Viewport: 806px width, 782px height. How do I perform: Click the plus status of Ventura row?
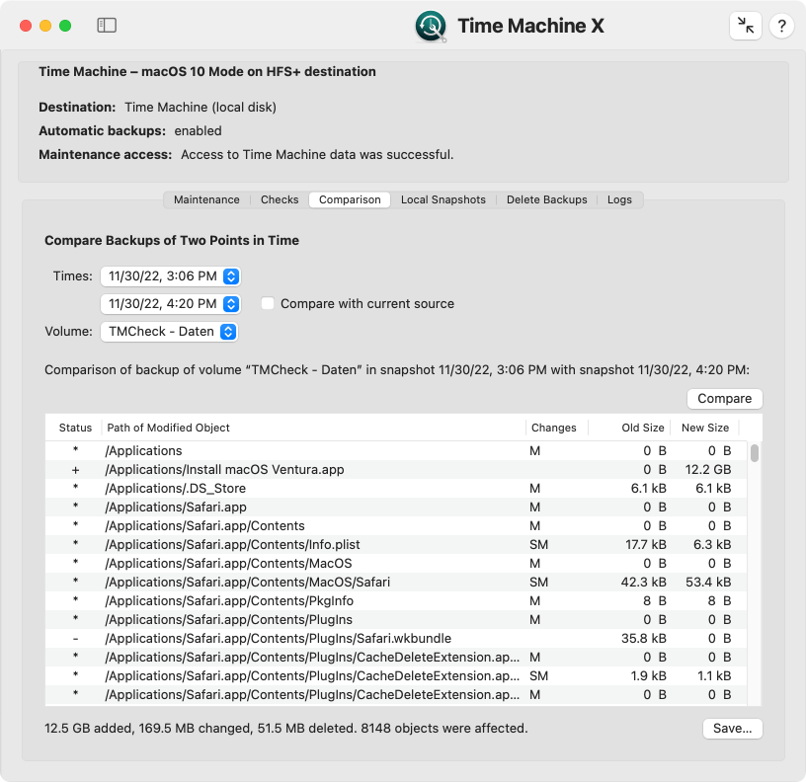(x=75, y=470)
